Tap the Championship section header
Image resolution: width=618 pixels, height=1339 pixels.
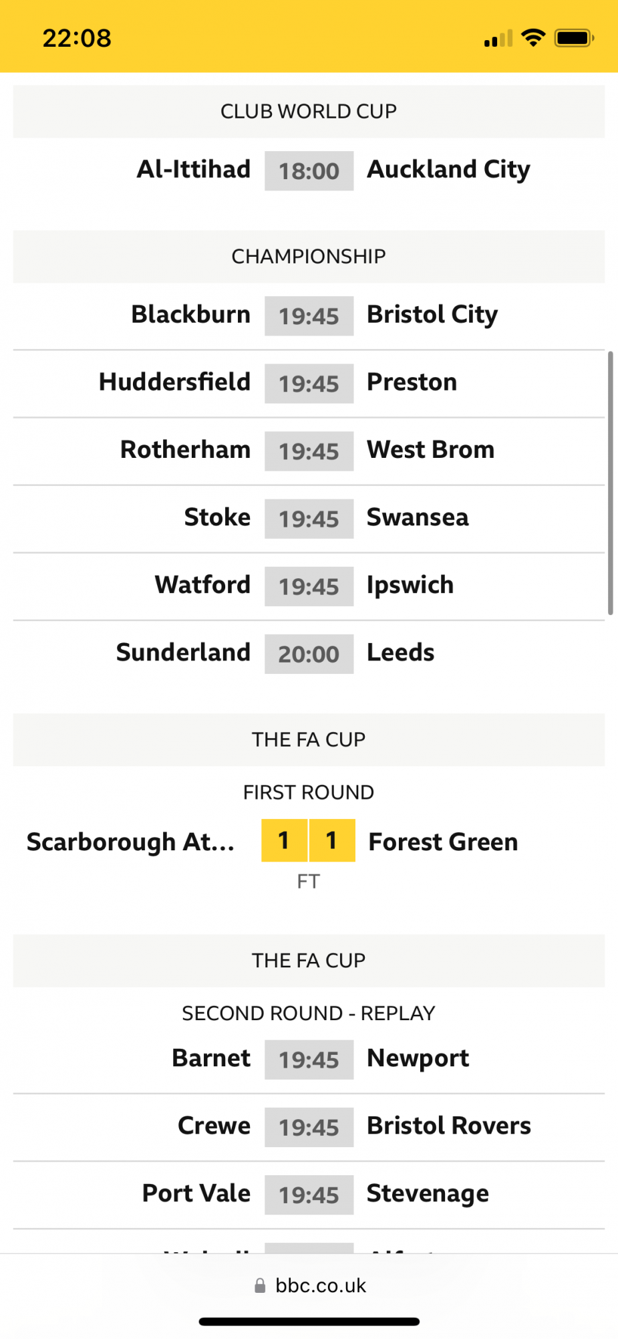(309, 257)
